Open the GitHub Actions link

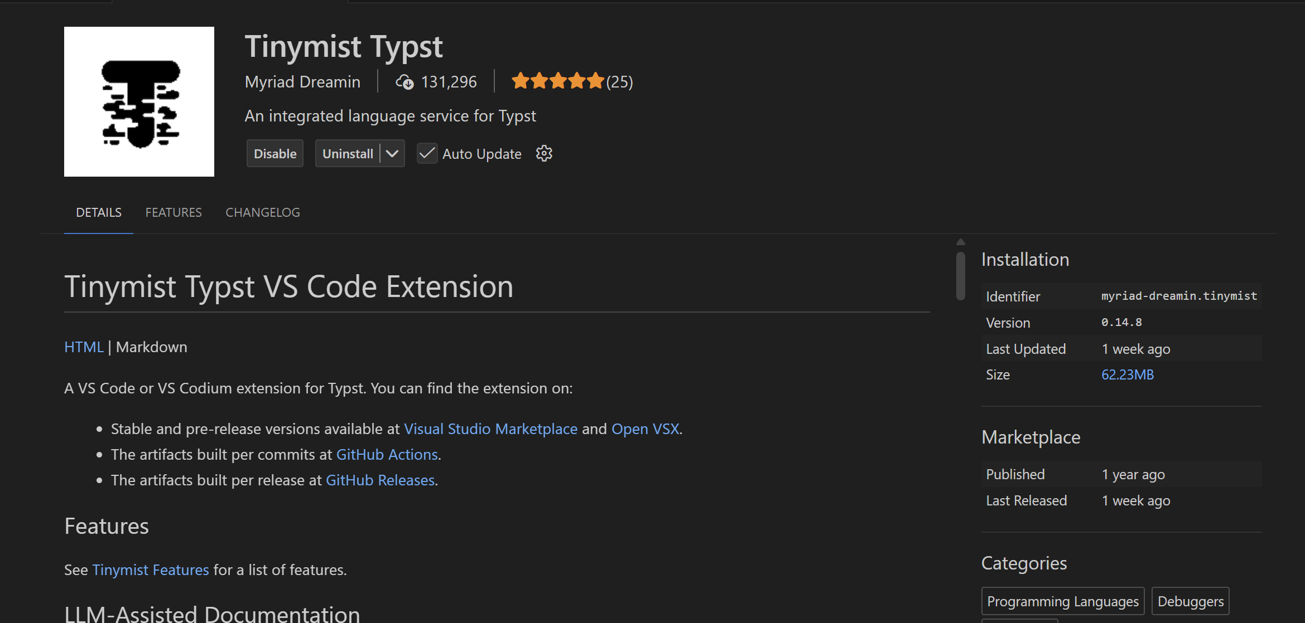(387, 454)
